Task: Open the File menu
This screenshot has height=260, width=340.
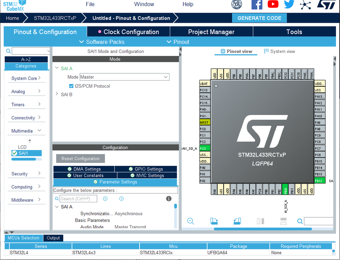Action: coord(90,4)
